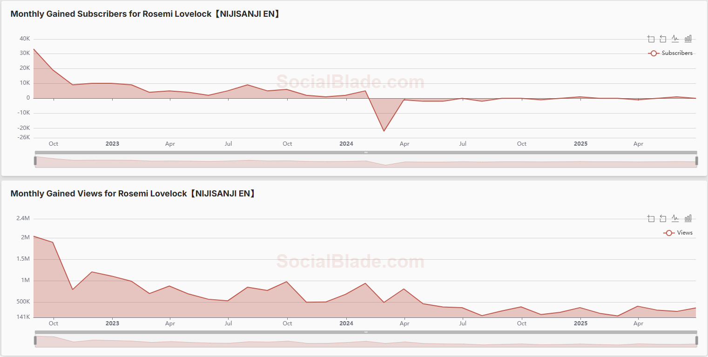Image resolution: width=708 pixels, height=357 pixels.
Task: Click the 2024 label on Subscribers x-axis
Action: click(346, 144)
